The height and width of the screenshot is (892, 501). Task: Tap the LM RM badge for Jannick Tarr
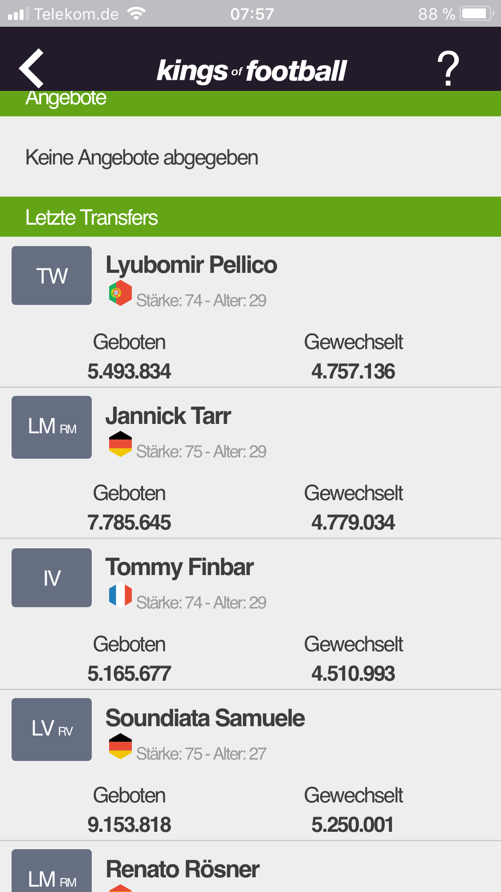click(52, 427)
